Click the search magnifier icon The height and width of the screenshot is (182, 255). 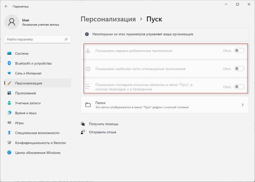[x=66, y=39]
